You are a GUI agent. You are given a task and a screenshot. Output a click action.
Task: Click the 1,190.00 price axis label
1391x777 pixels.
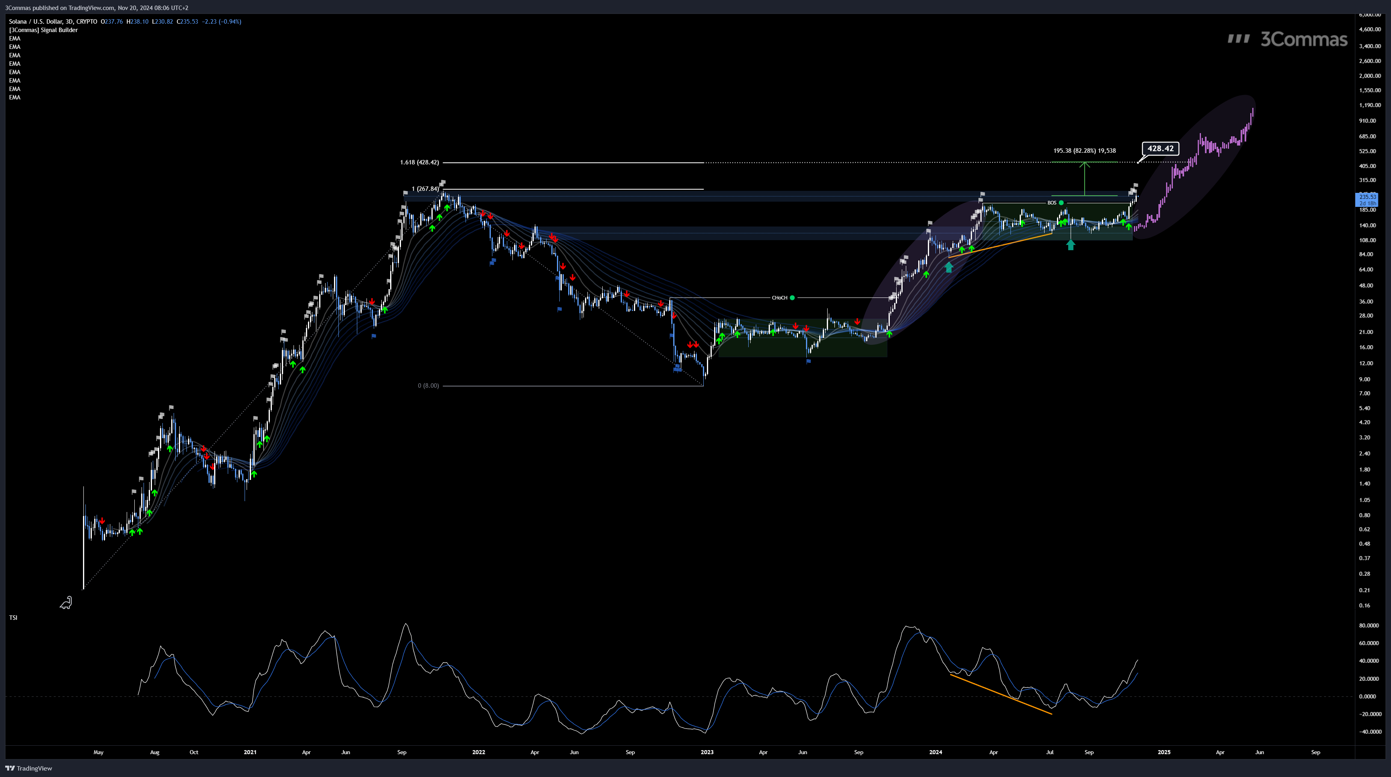[x=1370, y=105]
